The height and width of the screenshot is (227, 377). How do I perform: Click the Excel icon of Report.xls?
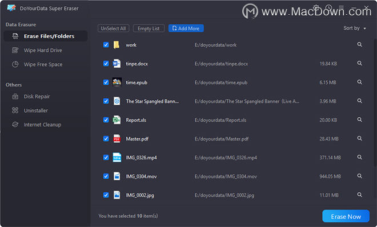(117, 119)
